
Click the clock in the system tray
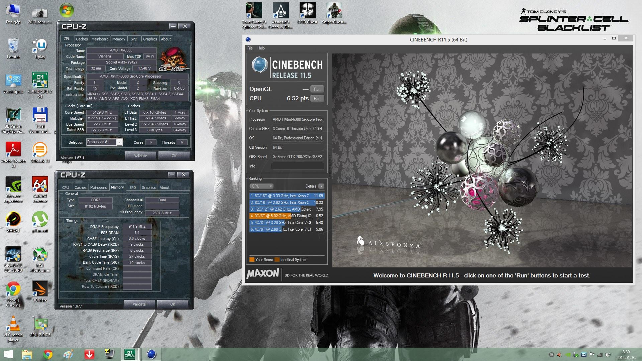[x=626, y=355]
